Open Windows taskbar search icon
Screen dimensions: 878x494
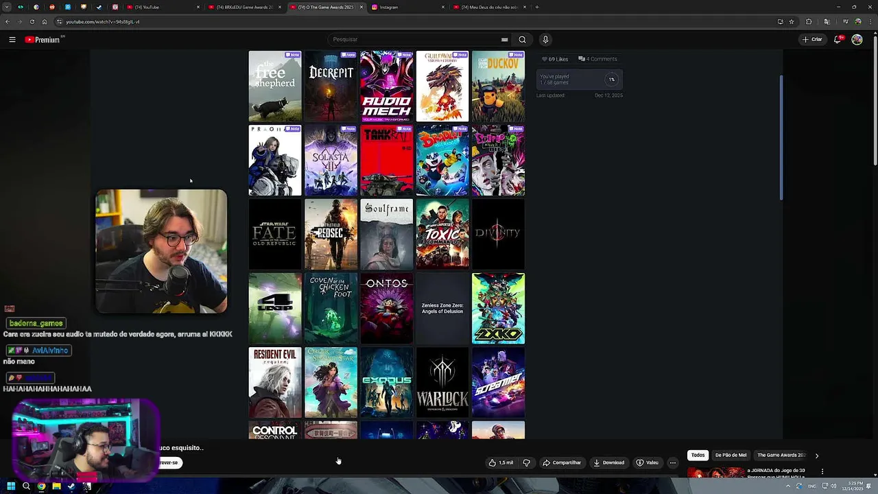coord(26,486)
